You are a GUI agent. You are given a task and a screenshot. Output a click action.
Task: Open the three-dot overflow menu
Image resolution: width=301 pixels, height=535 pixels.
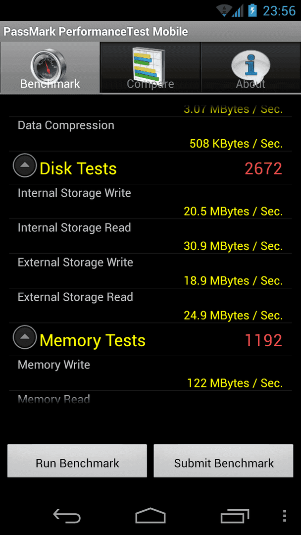coord(285,516)
